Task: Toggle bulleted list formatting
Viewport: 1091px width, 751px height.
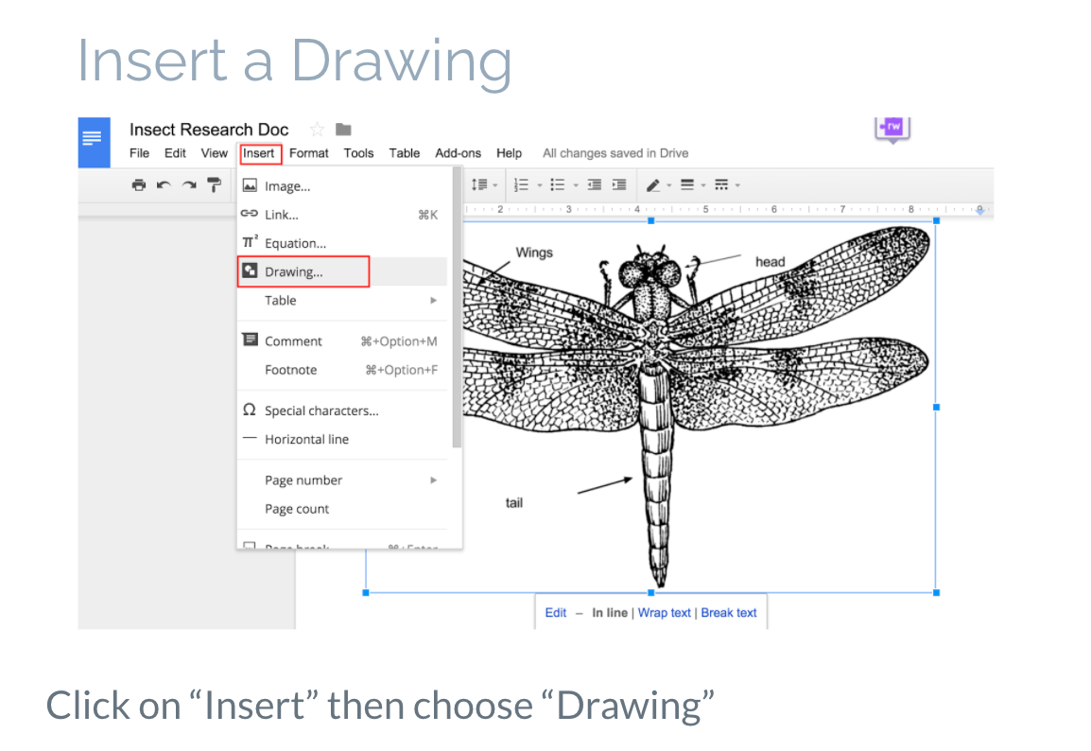Action: 558,184
